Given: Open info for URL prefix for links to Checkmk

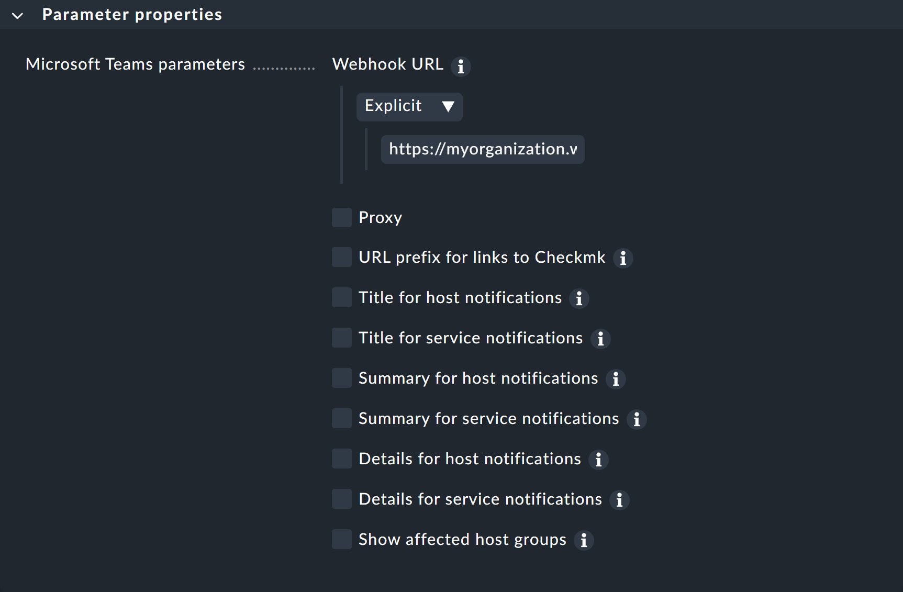Looking at the screenshot, I should point(623,258).
